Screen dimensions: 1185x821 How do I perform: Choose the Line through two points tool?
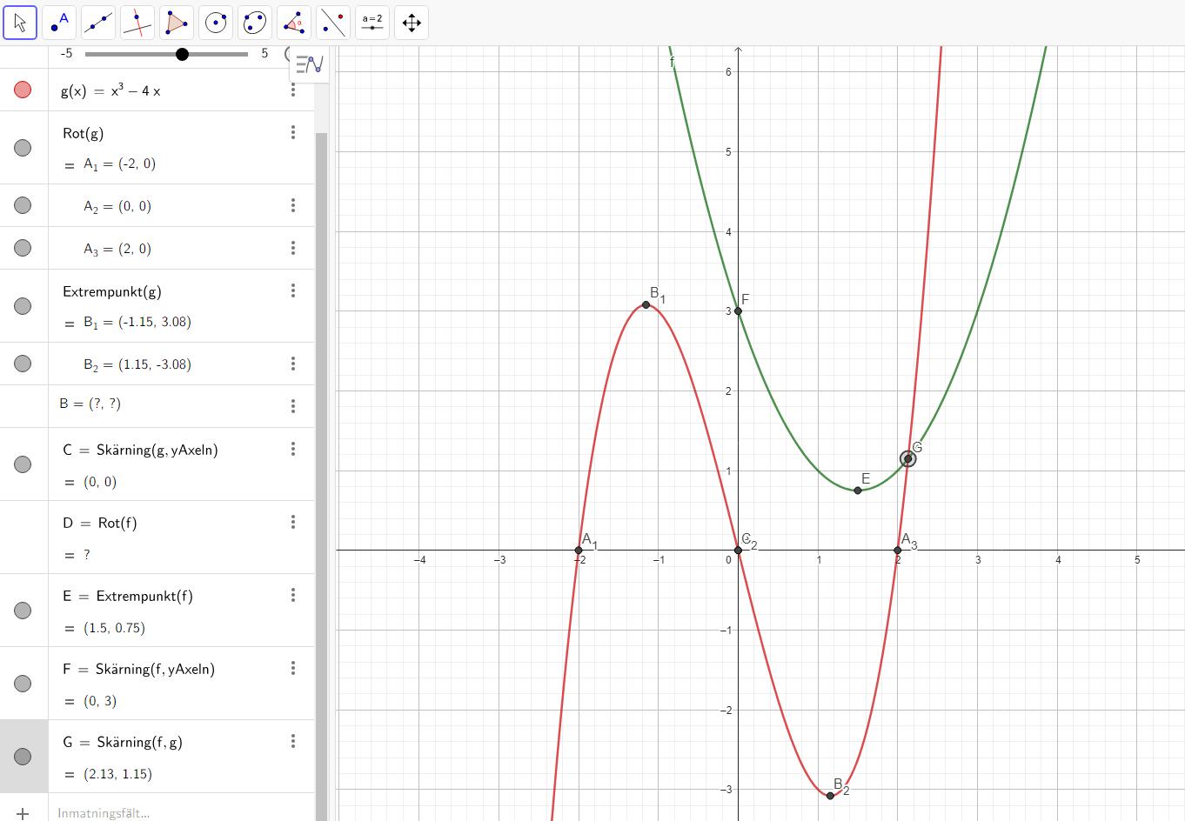click(98, 23)
